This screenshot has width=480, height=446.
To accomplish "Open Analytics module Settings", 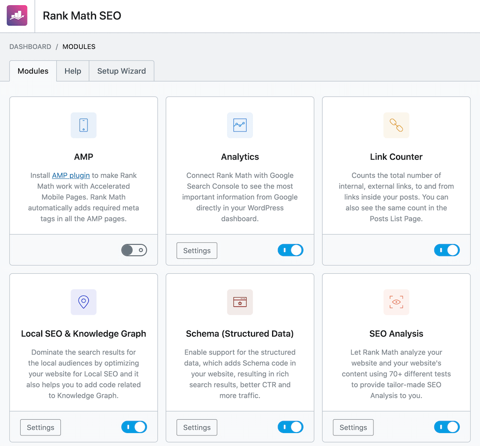I will (197, 250).
